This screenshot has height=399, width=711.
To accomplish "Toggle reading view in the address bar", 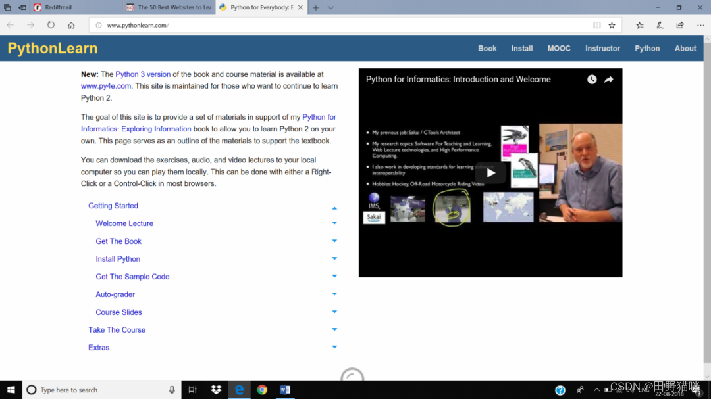I will tap(596, 26).
